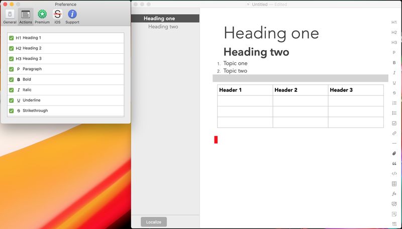Click the Heading 1 label in the actions list
The image size is (402, 229).
click(x=32, y=38)
